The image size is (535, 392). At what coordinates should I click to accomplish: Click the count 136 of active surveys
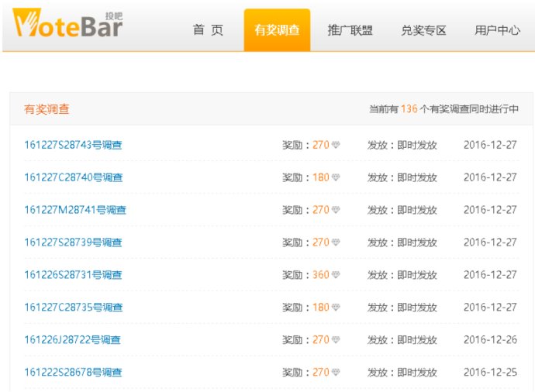(x=409, y=108)
